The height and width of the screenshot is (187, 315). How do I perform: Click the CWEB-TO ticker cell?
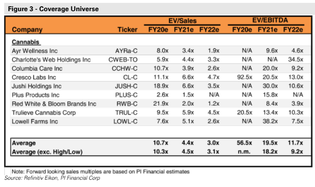[123, 60]
